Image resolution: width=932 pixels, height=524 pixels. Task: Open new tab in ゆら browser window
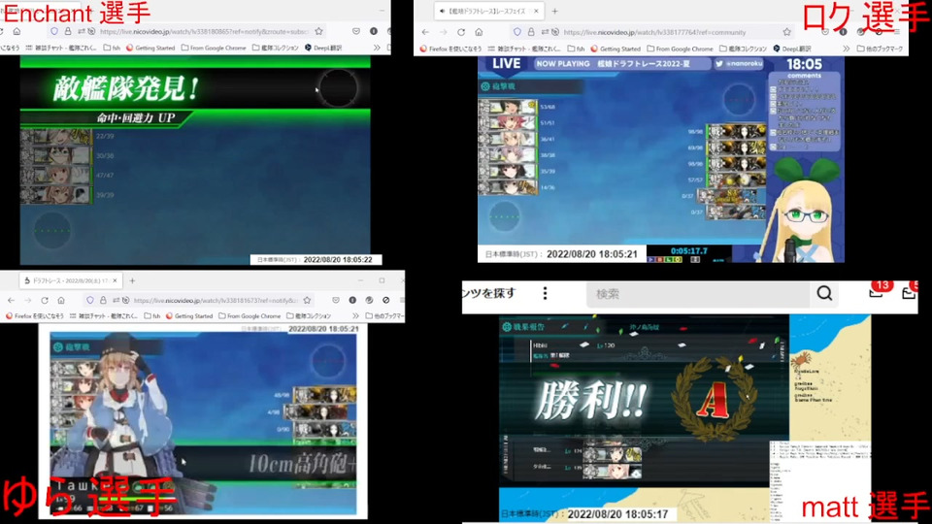click(x=132, y=280)
